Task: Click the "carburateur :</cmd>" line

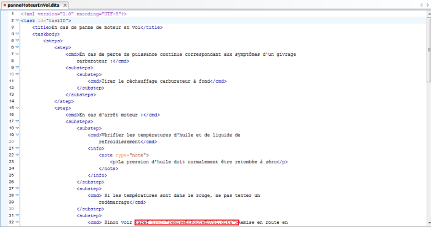Action: (103, 61)
